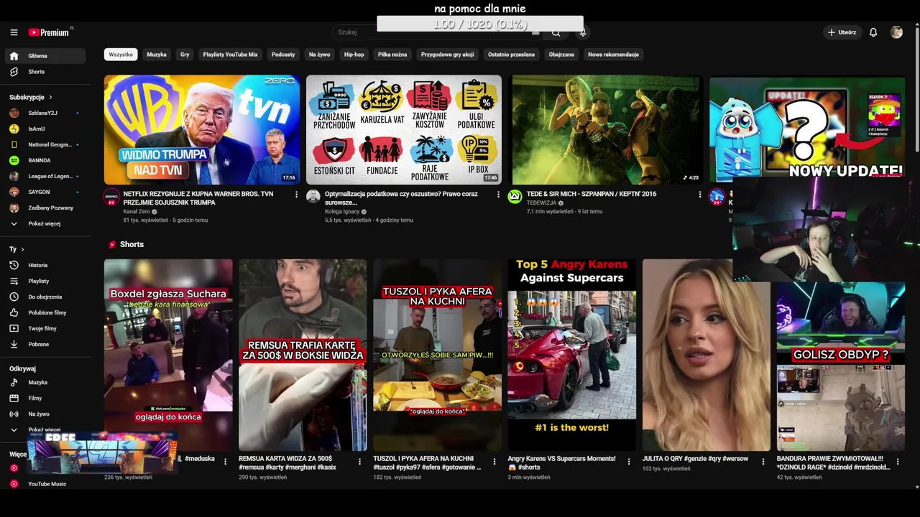Open the notifications bell
Screen dimensions: 920x517
point(873,32)
